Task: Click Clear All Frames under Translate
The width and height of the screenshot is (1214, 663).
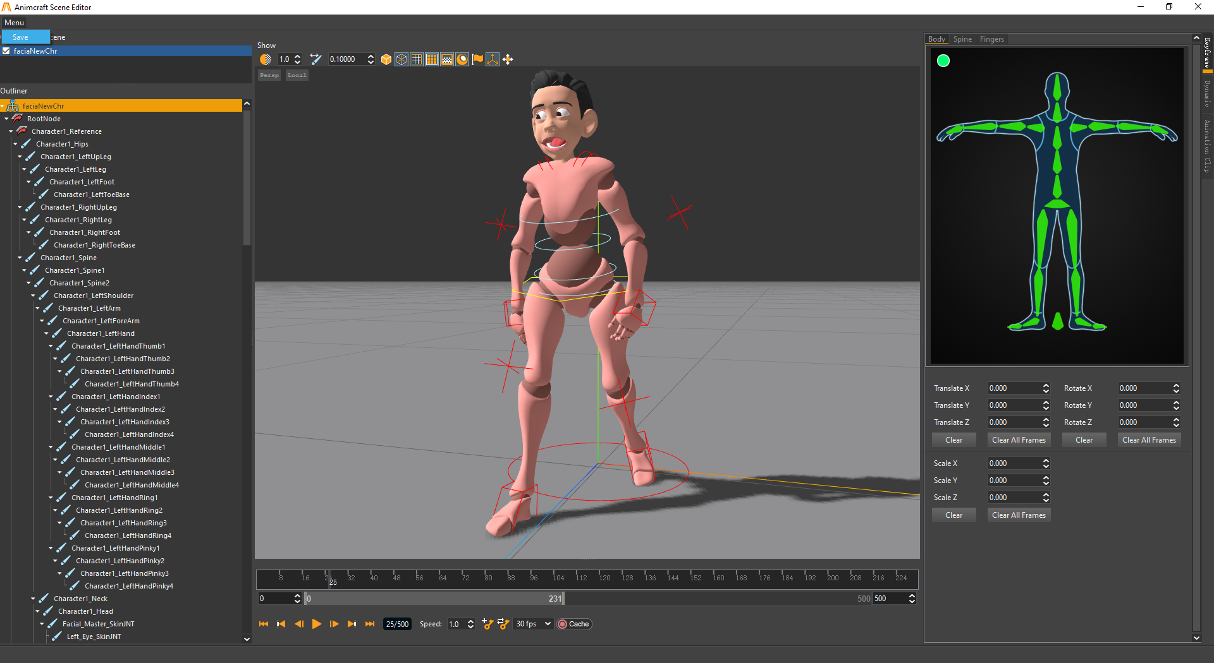Action: [x=1019, y=440]
